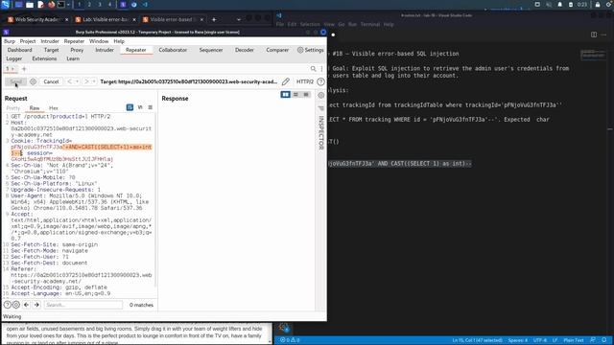Edit target with the pencil icon
614x345 pixels.
pyautogui.click(x=286, y=81)
